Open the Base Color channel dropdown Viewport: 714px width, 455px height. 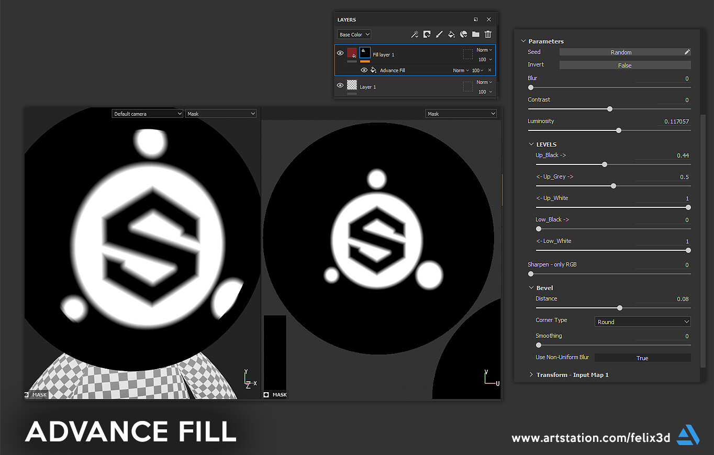point(353,34)
